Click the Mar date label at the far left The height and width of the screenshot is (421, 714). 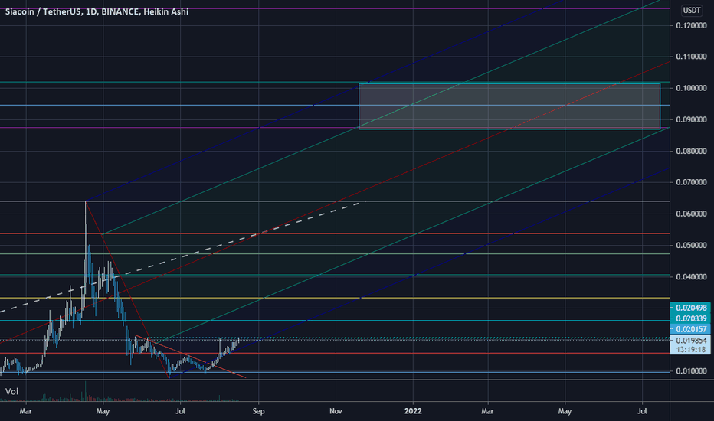(25, 411)
